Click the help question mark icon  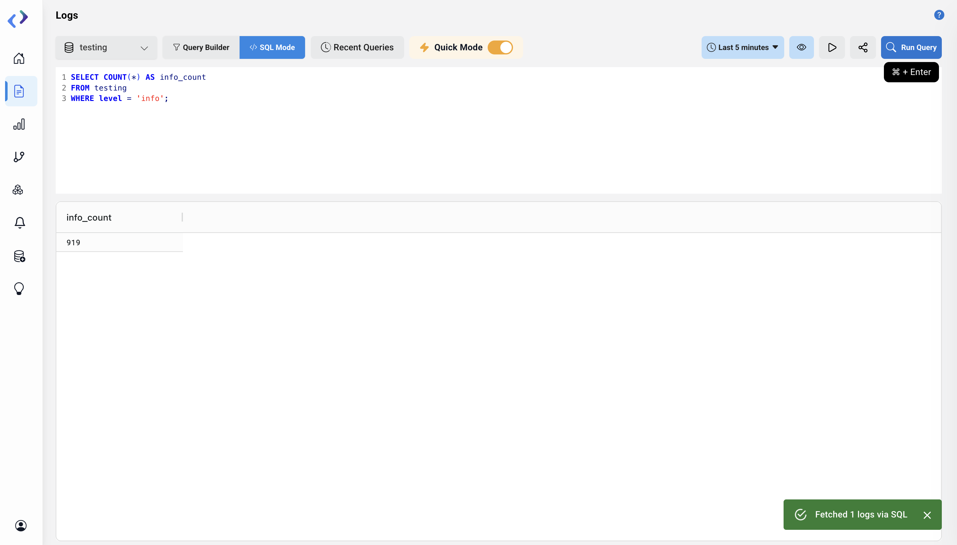(939, 15)
